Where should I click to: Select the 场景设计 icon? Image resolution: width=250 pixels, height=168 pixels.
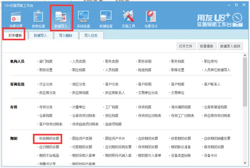[151, 19]
